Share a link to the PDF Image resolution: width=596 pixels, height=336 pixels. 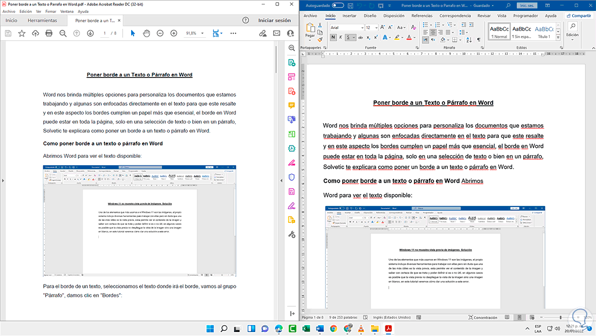(263, 33)
